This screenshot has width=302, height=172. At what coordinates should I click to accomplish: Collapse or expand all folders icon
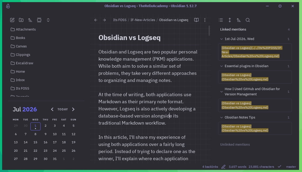48,20
